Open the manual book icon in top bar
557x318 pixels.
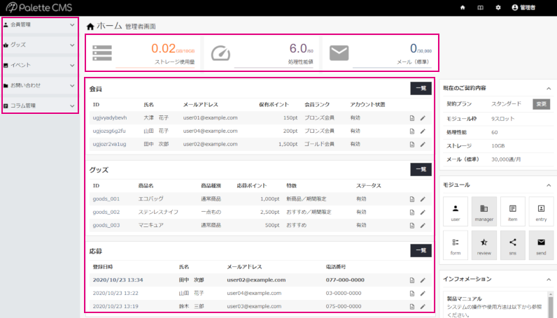point(480,8)
